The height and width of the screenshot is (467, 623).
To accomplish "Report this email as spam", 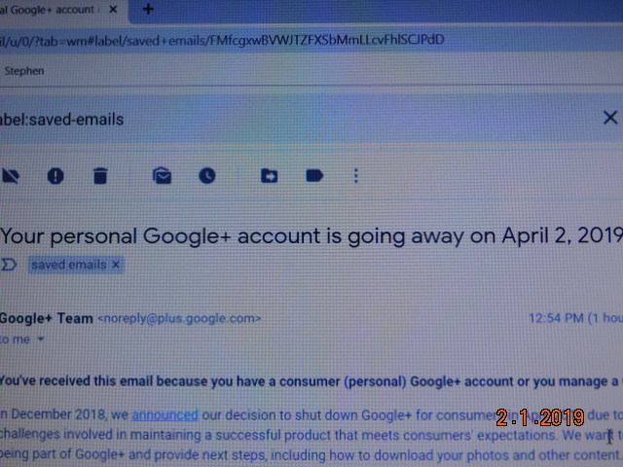I will pyautogui.click(x=55, y=175).
